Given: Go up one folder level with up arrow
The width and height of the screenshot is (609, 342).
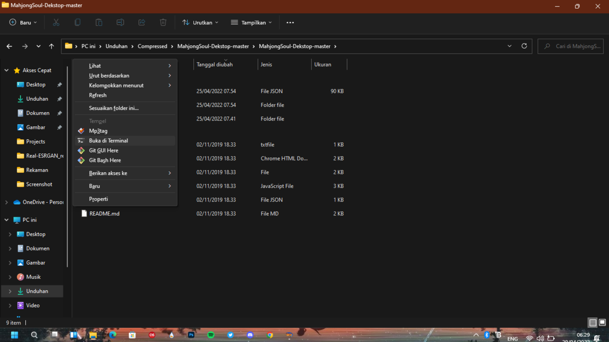Looking at the screenshot, I should 51,46.
